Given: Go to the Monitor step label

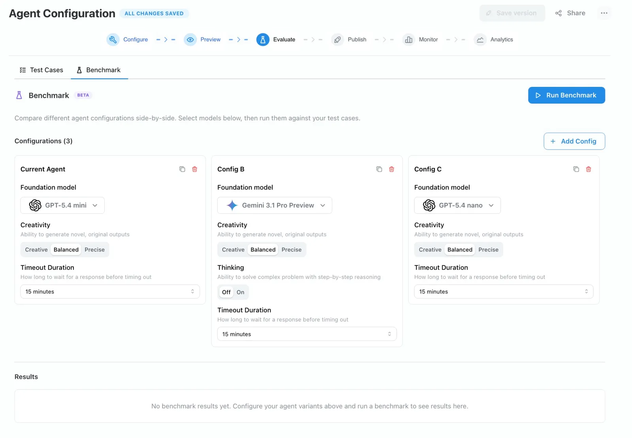Looking at the screenshot, I should pyautogui.click(x=429, y=39).
